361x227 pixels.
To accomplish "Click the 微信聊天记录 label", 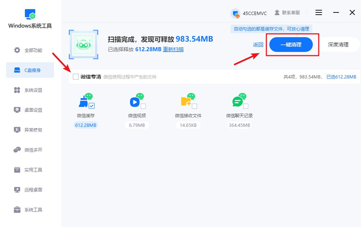I will tap(240, 116).
